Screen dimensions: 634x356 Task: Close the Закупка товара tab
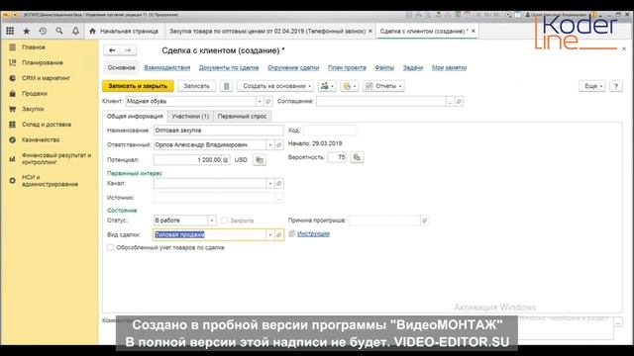[370, 31]
